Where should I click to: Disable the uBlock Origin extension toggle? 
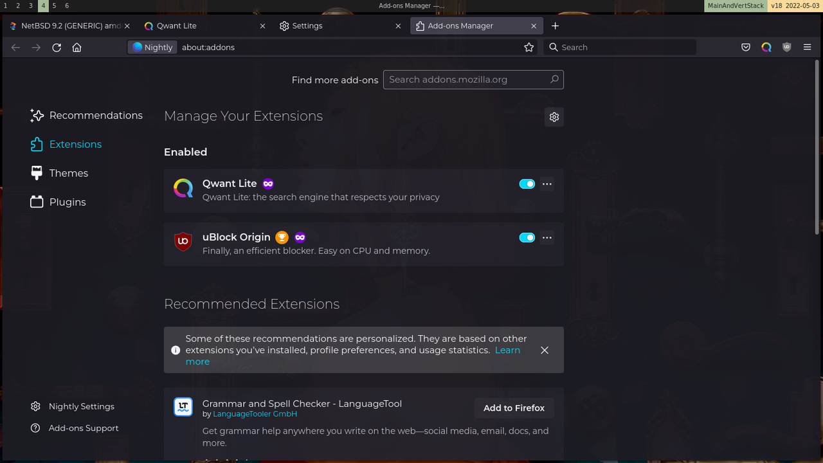527,237
